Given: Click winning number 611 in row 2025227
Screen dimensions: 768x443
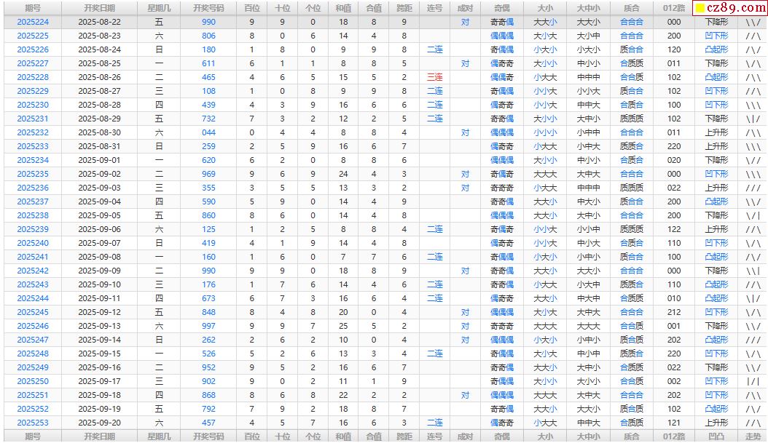Looking at the screenshot, I should pyautogui.click(x=208, y=63).
